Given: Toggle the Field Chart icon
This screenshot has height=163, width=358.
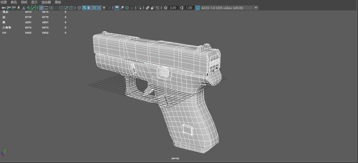Looking at the screenshot, I should tap(61, 8).
